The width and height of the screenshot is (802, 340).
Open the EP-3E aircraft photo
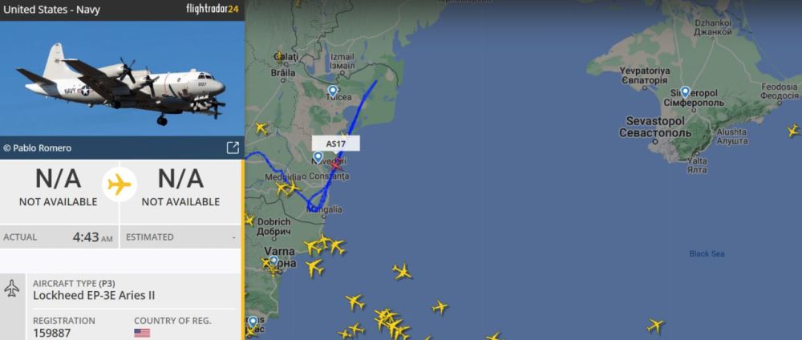(122, 79)
